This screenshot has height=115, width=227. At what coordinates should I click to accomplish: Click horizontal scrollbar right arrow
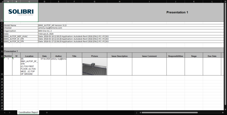click(223, 112)
